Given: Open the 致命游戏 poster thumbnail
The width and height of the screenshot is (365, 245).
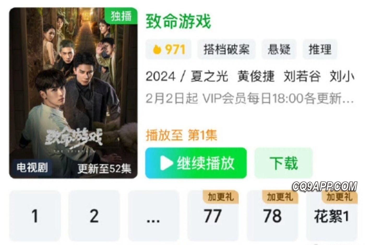Looking at the screenshot, I should click(73, 93).
